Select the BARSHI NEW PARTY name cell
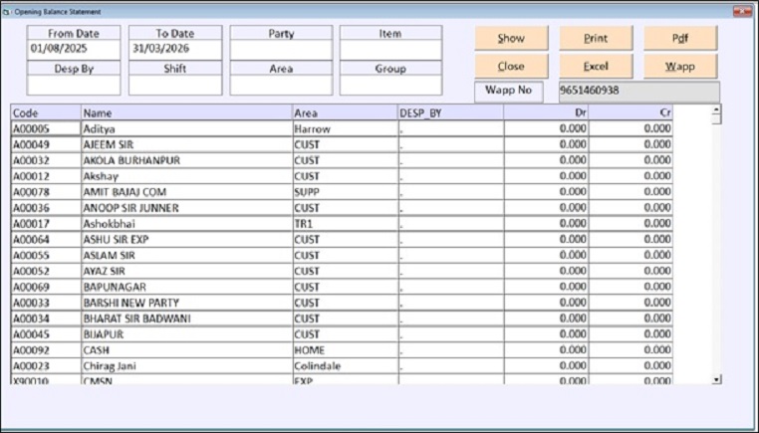The image size is (759, 433). [187, 303]
